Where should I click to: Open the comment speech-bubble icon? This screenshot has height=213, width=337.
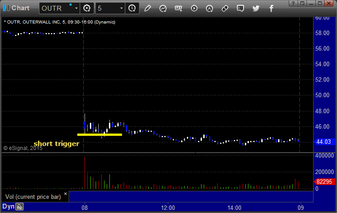[x=240, y=8]
